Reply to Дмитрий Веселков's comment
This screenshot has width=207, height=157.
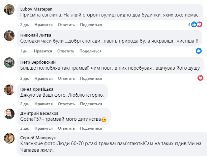coord(66,128)
